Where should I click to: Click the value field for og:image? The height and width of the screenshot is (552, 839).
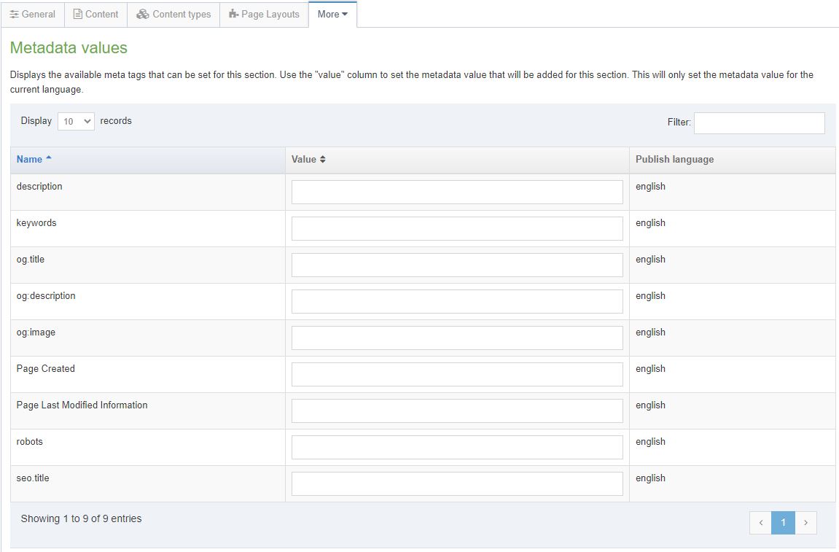(x=457, y=338)
